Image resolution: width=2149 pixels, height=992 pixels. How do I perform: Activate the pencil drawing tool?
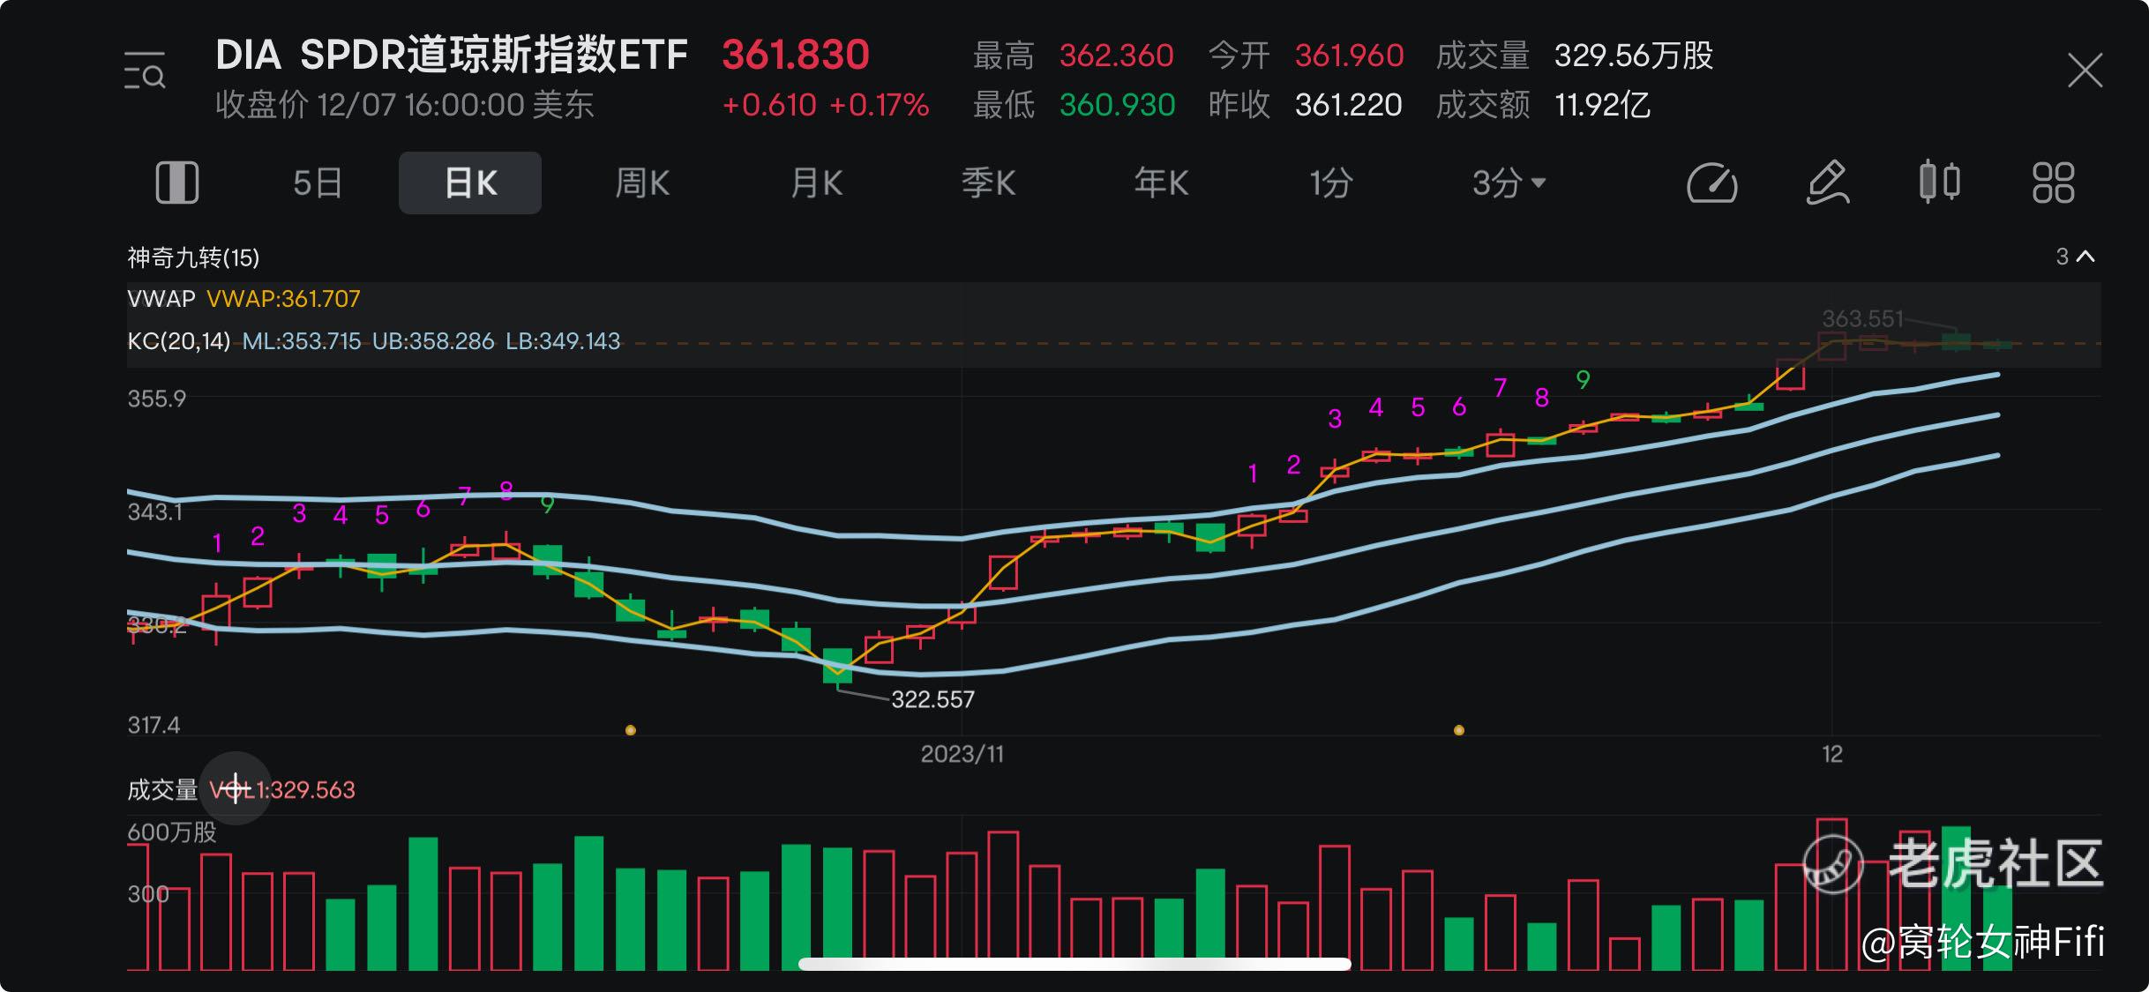1827,183
